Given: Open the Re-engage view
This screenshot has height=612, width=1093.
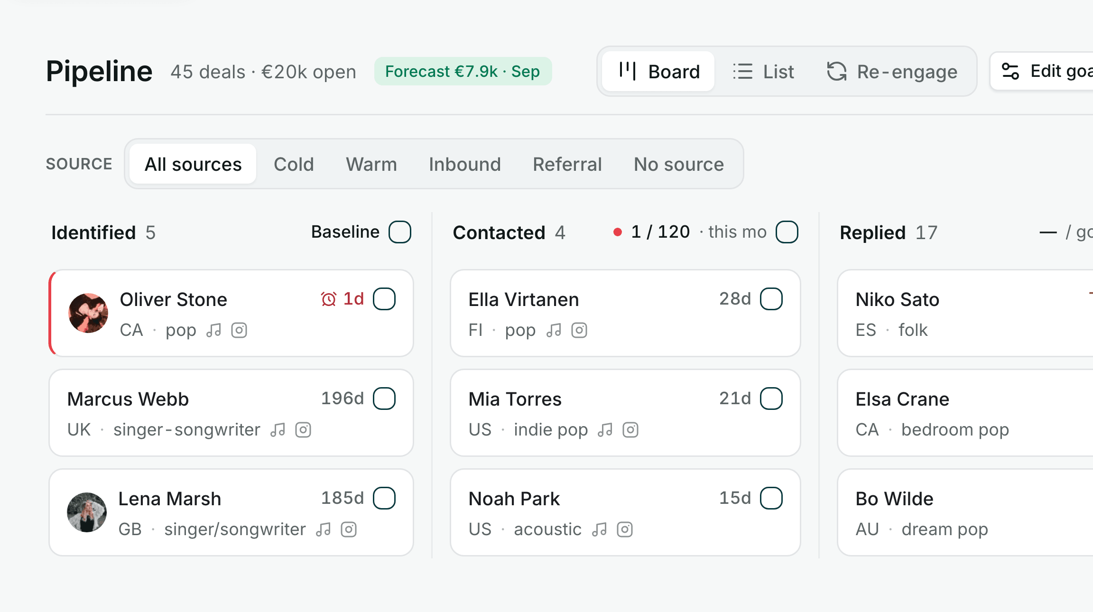Looking at the screenshot, I should (892, 71).
